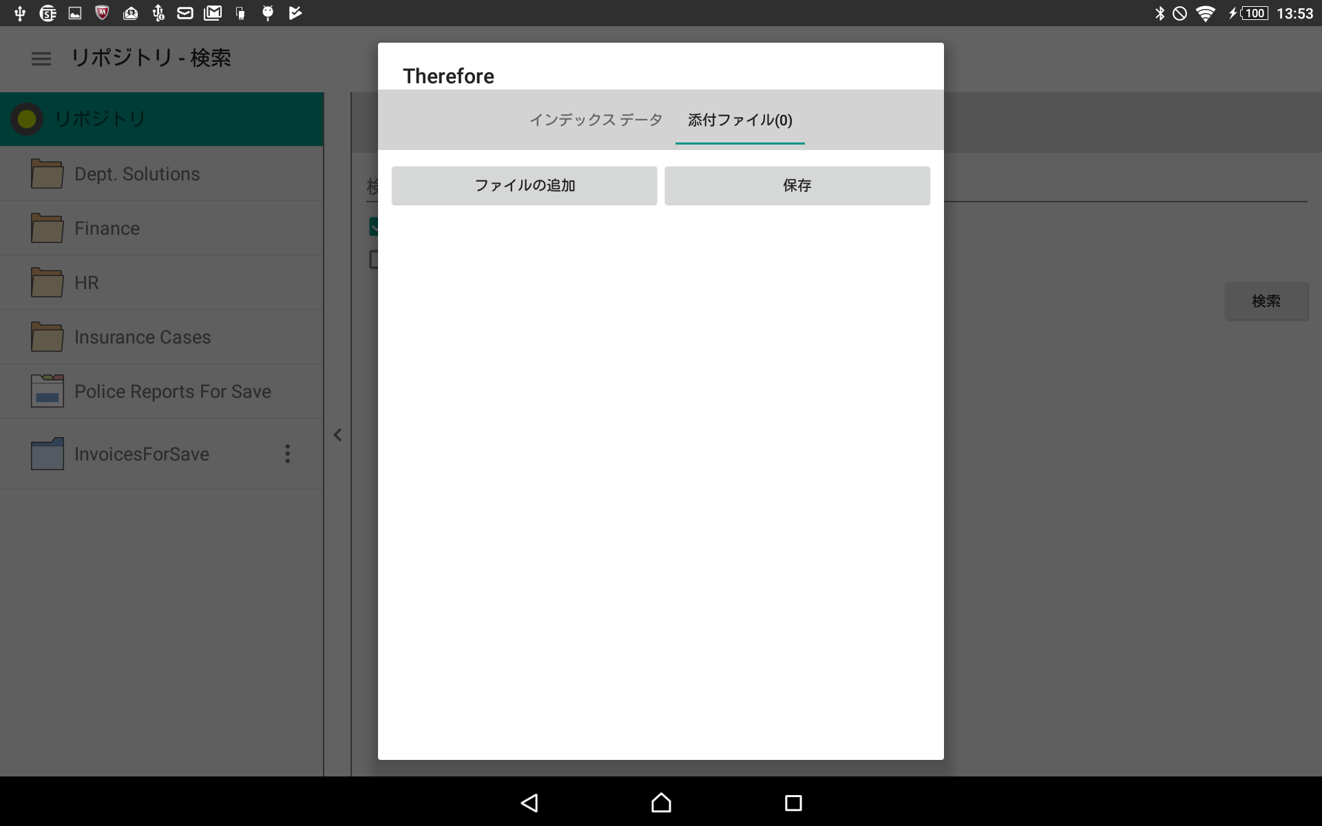This screenshot has width=1322, height=826.
Task: Tap the Bluetooth status icon
Action: tap(1160, 13)
